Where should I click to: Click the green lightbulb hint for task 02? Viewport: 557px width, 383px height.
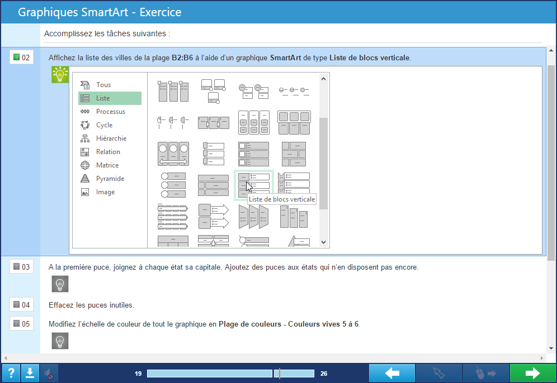click(x=60, y=74)
